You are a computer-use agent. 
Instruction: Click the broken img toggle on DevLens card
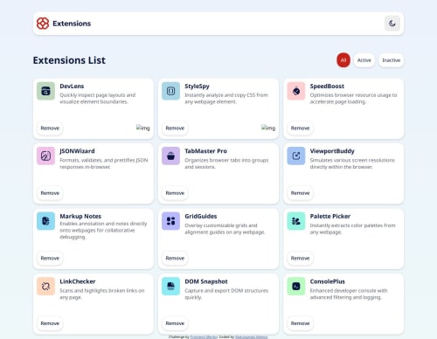[x=143, y=128]
